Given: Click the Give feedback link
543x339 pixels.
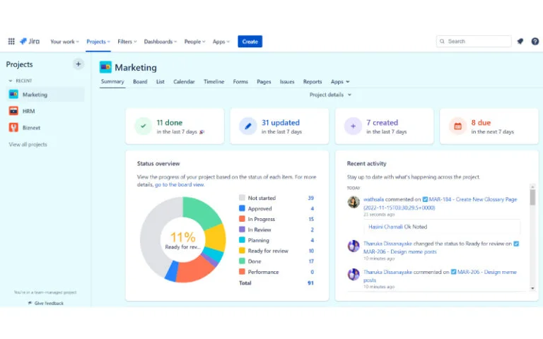Looking at the screenshot, I should point(49,303).
